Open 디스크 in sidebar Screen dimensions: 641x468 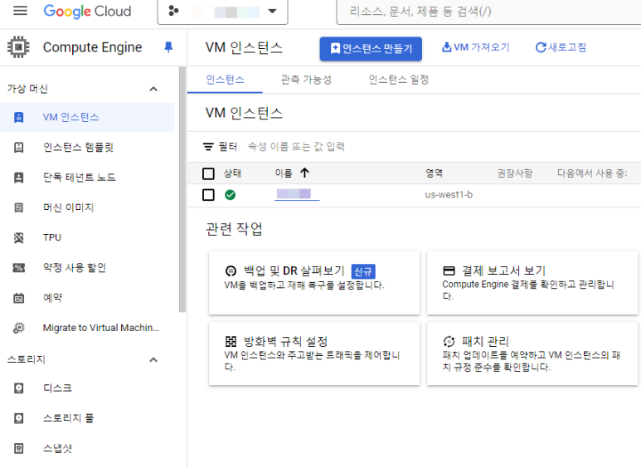coord(87,388)
